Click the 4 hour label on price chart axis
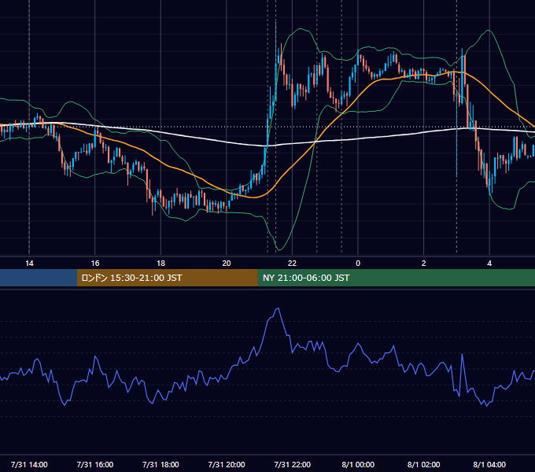535x472 pixels. [489, 264]
